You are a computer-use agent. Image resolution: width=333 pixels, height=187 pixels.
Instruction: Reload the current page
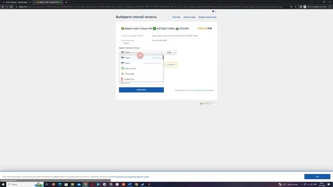click(11, 7)
